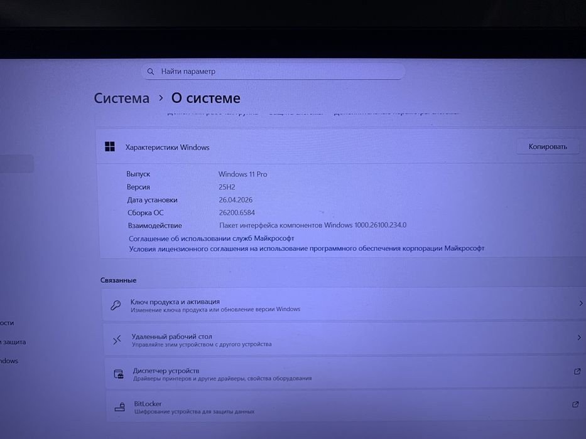Click the Windows logo beside Характеристики Windows
Screen dimensions: 586x439
pyautogui.click(x=110, y=147)
